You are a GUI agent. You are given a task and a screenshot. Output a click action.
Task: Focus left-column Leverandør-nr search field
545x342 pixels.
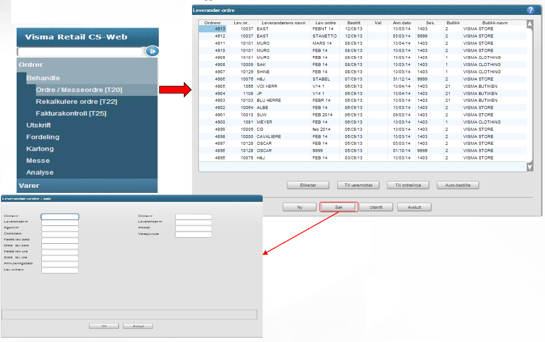[x=60, y=223]
